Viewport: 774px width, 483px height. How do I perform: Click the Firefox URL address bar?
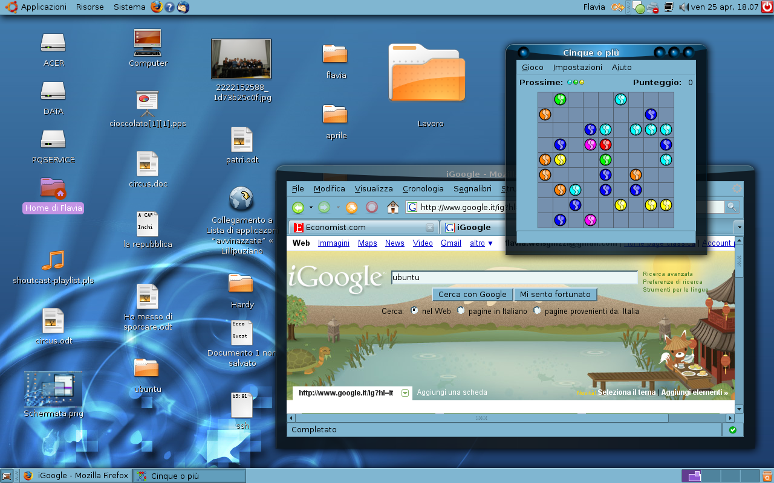(460, 207)
